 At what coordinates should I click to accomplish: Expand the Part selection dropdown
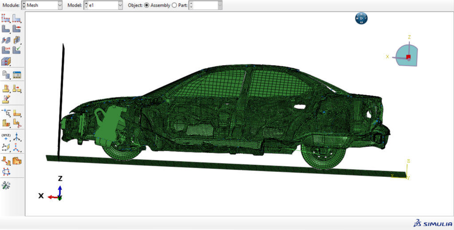pyautogui.click(x=220, y=5)
